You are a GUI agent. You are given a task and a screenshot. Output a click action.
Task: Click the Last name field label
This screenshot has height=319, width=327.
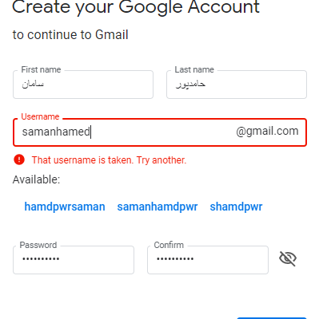(194, 69)
